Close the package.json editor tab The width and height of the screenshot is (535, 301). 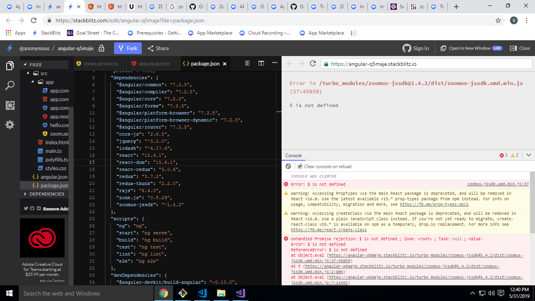coord(225,63)
